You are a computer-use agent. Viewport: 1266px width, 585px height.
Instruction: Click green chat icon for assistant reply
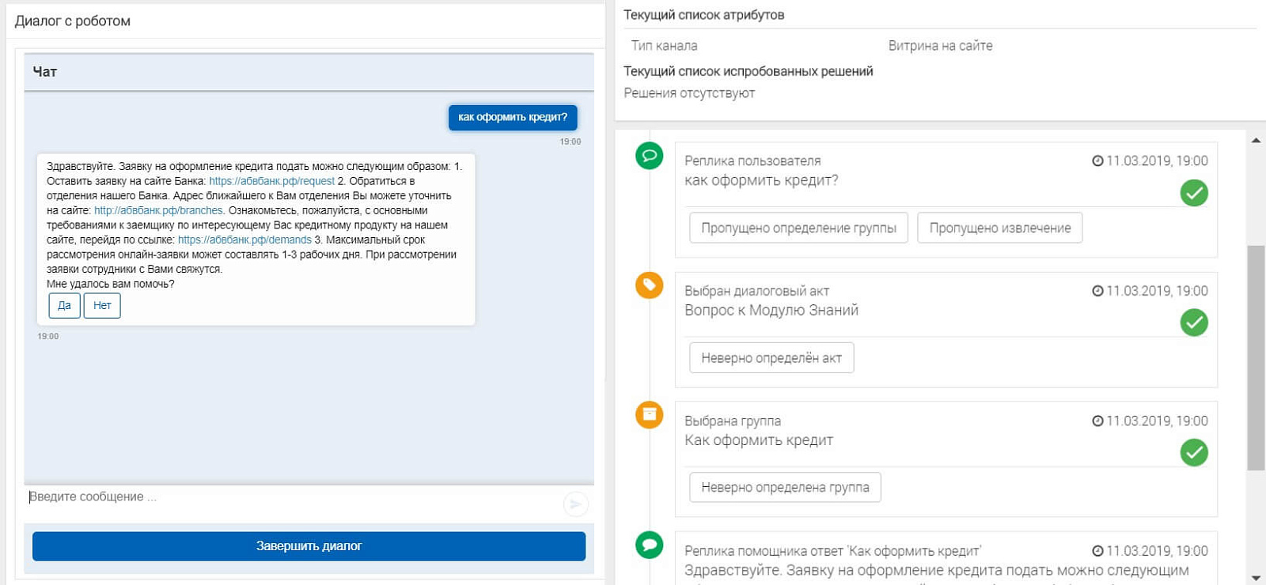tap(650, 544)
